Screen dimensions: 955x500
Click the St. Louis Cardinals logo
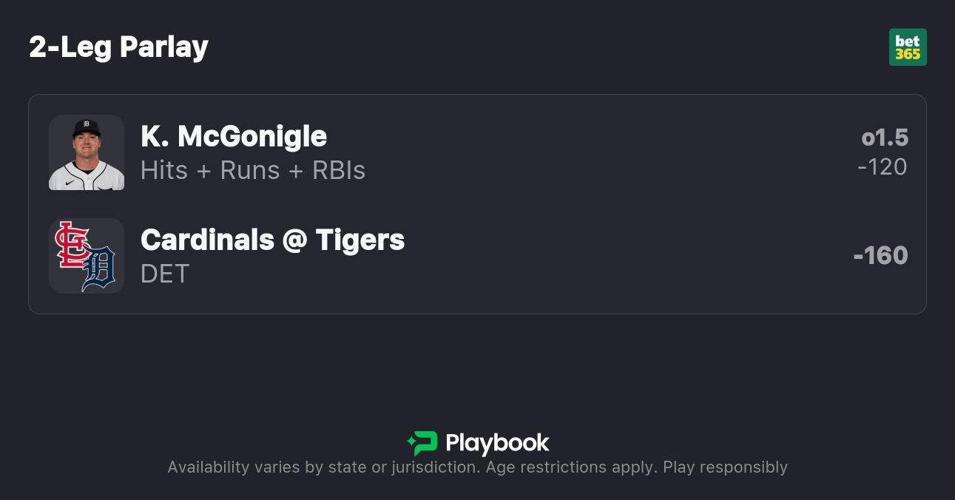point(71,244)
